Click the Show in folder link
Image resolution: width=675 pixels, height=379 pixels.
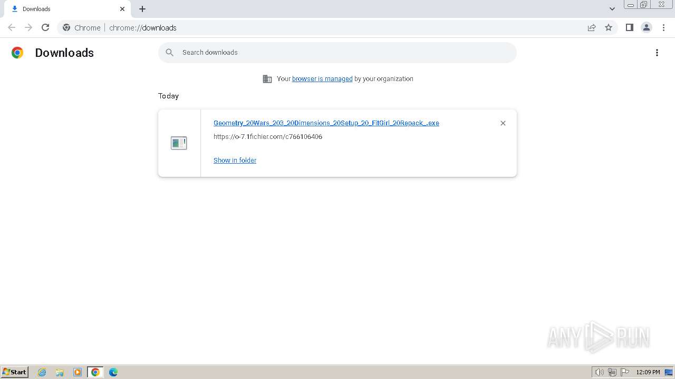click(235, 160)
